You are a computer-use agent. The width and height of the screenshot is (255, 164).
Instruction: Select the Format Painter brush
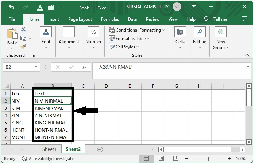pos(23,47)
